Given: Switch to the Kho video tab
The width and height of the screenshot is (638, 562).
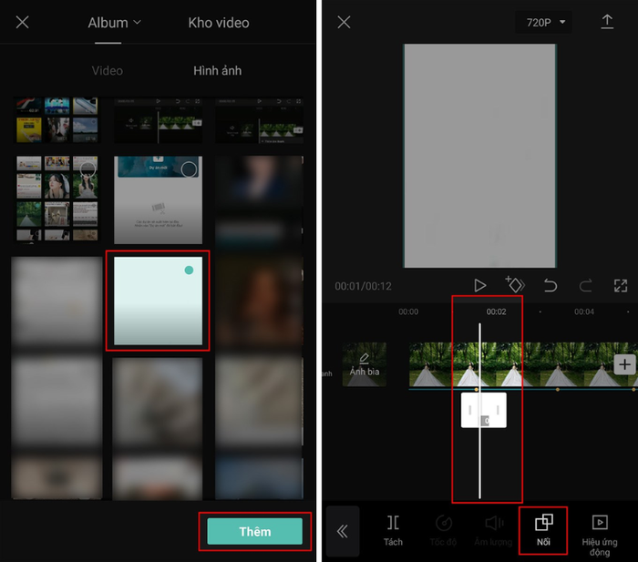Looking at the screenshot, I should [218, 23].
